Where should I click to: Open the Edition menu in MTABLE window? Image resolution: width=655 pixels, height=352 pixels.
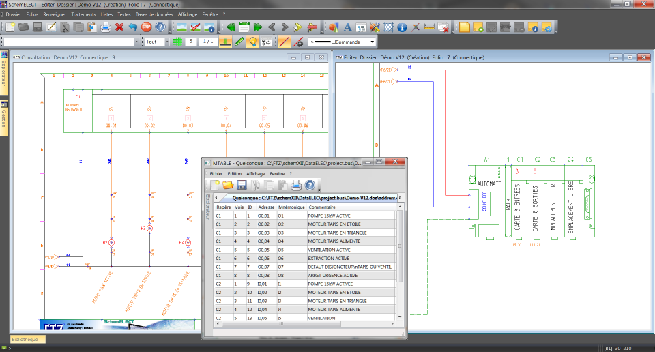[235, 174]
